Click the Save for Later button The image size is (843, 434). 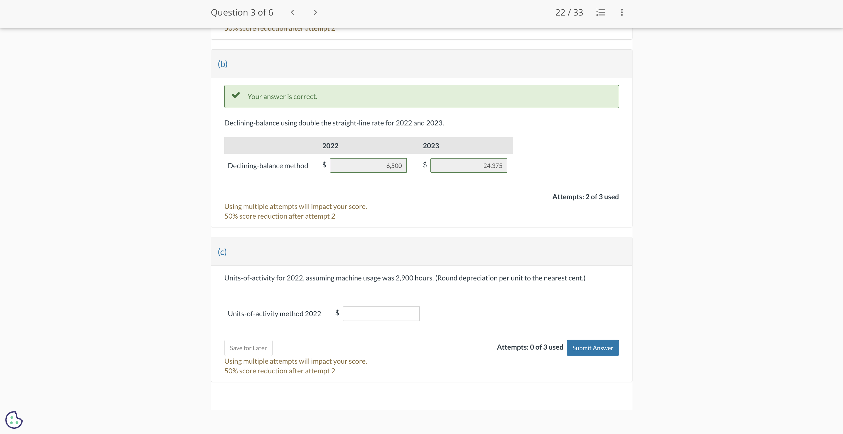pyautogui.click(x=248, y=348)
